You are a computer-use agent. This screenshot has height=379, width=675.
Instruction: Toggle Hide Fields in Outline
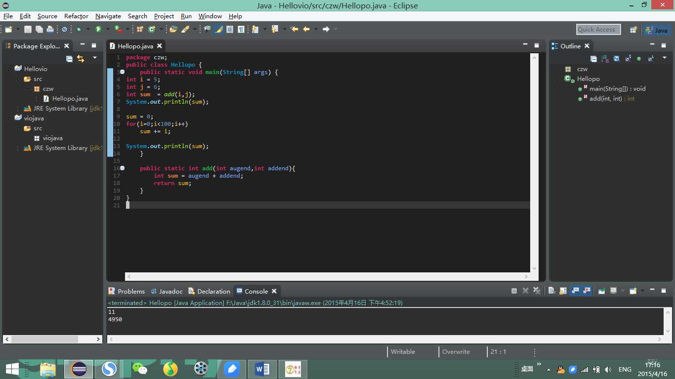click(616, 58)
